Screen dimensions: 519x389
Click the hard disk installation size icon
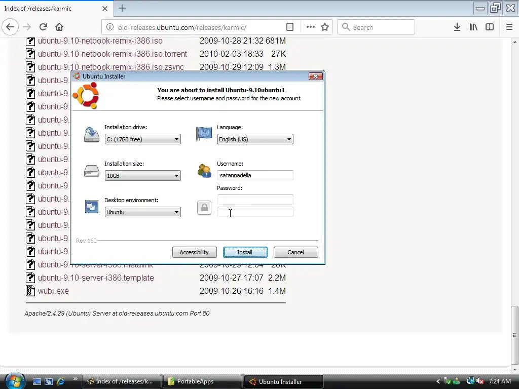coord(92,171)
